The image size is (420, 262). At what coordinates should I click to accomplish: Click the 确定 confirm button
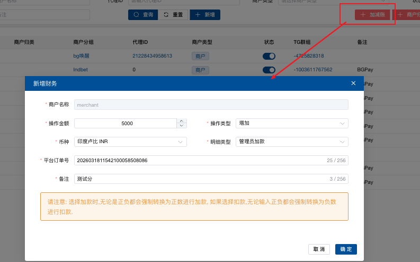(x=346, y=249)
